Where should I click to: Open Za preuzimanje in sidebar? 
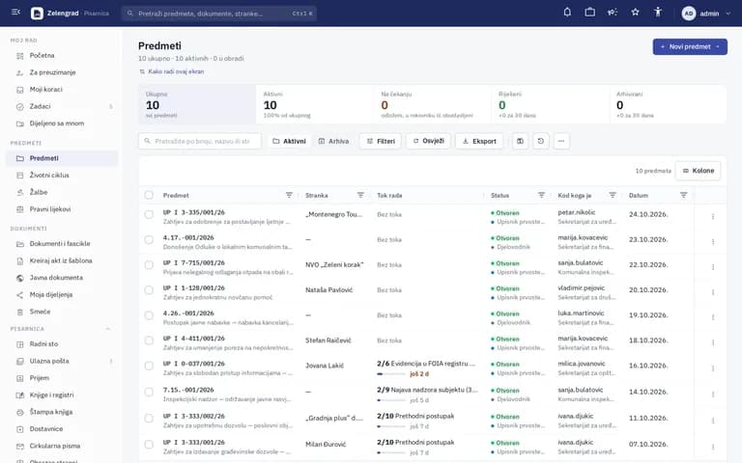62,72
